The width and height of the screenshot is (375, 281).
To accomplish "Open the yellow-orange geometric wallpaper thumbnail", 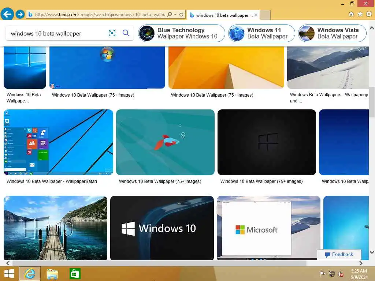I will 226,68.
